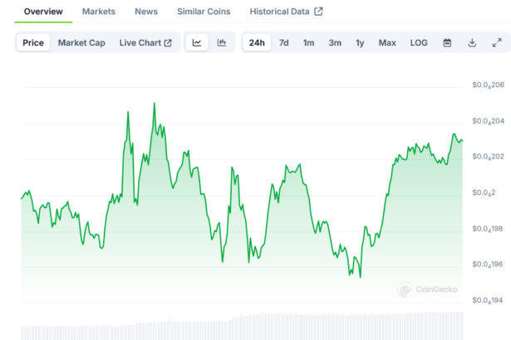Choose the 3m time range

pyautogui.click(x=335, y=43)
